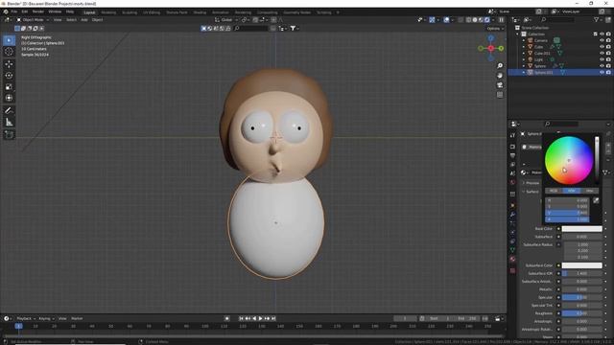Select the Select Box tool
Viewport: 614px width, 345px height.
pyautogui.click(x=9, y=40)
